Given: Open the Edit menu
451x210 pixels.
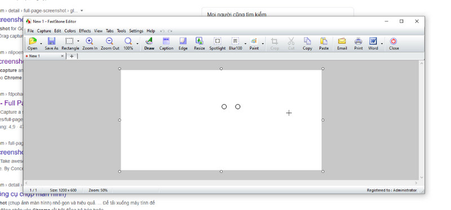Looking at the screenshot, I should pyautogui.click(x=58, y=31).
